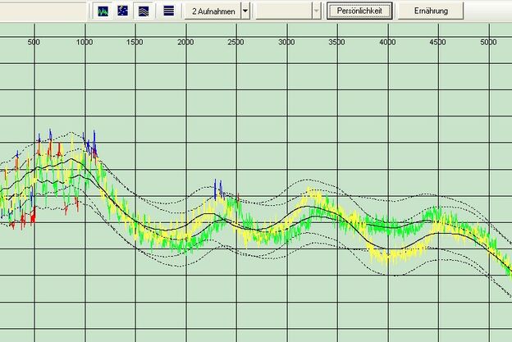Open the '2 Aufnahmen' selector
This screenshot has width=512, height=342.
pos(213,11)
